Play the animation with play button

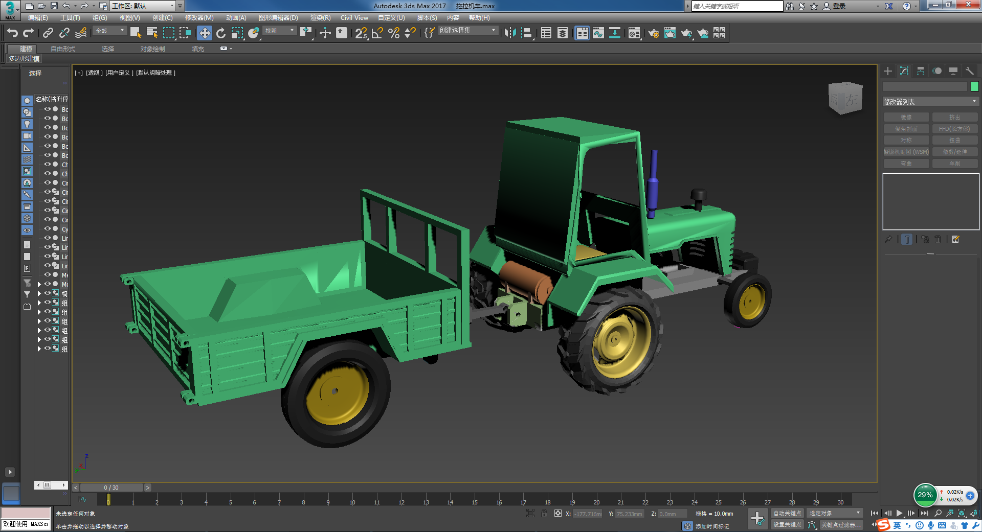click(899, 513)
